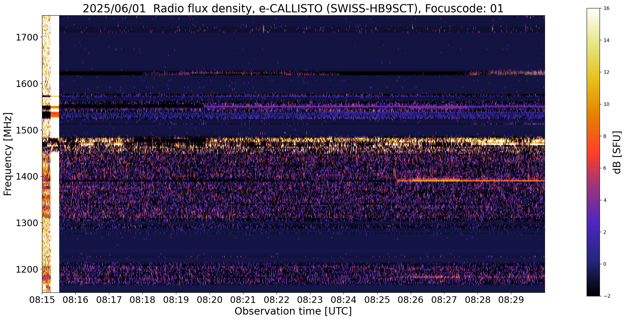The image size is (626, 320).
Task: Click the colorbar gradient strip
Action: coord(593,152)
